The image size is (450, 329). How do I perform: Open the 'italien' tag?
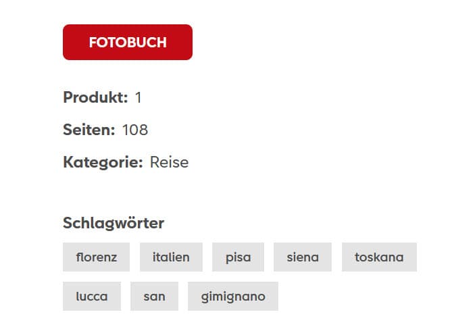pyautogui.click(x=171, y=257)
